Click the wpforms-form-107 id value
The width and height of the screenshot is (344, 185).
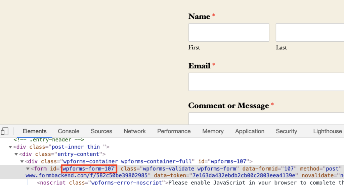[x=88, y=169]
